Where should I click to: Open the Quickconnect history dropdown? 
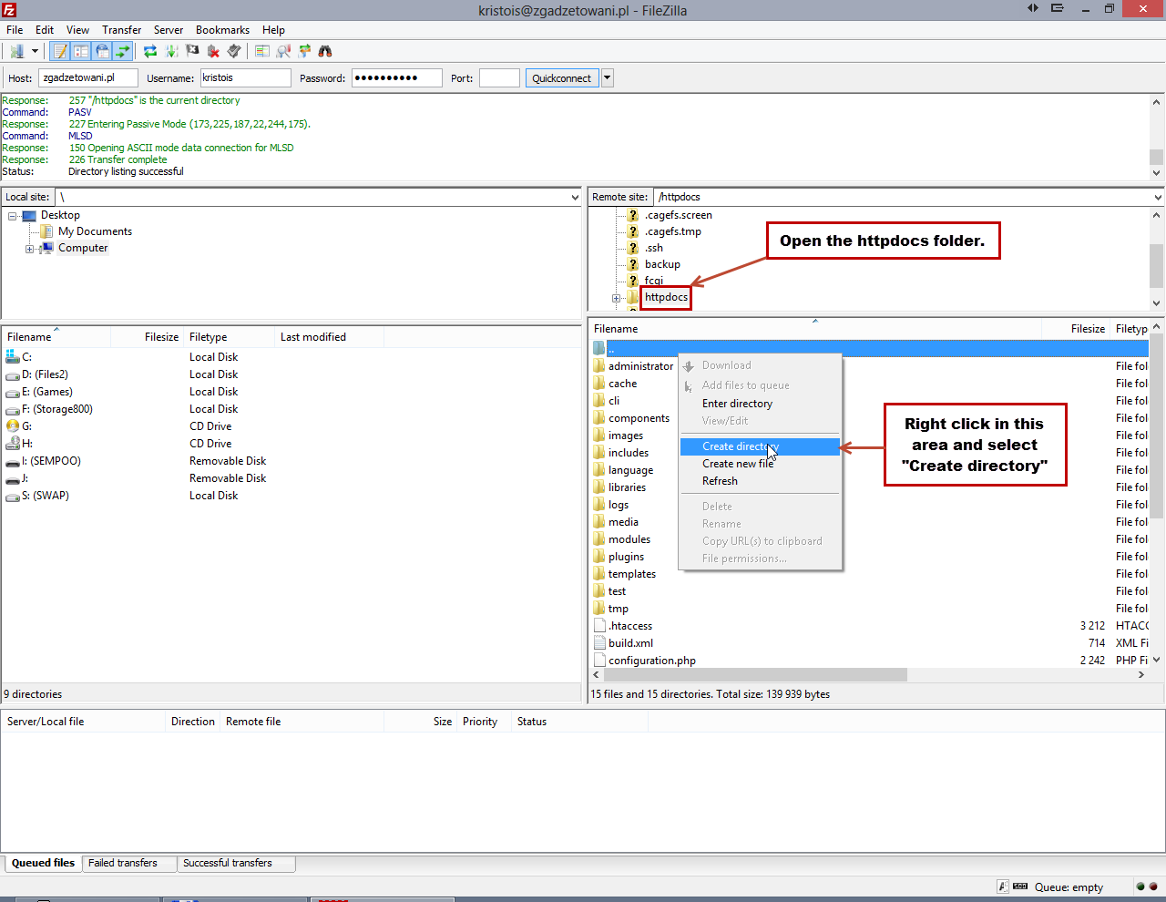(608, 78)
